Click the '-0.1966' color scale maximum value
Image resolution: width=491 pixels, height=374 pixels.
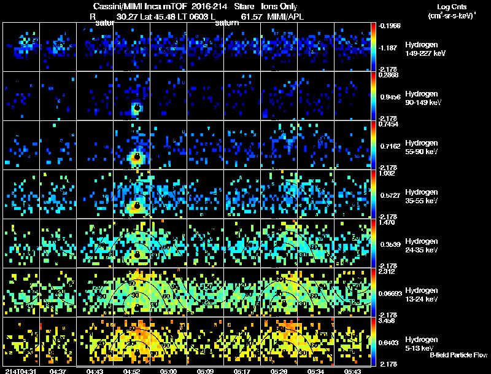[x=390, y=26]
